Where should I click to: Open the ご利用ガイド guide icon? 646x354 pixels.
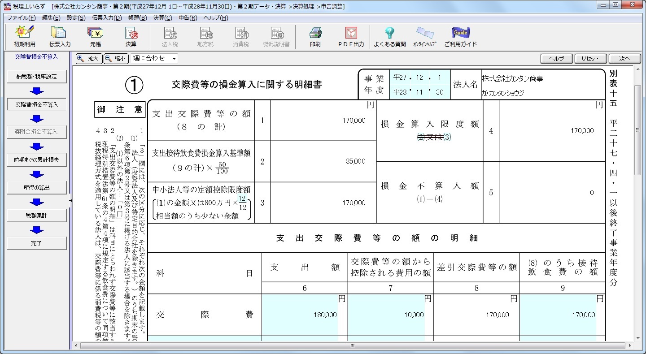point(460,36)
